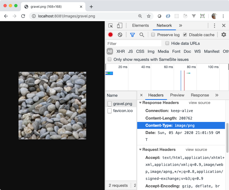Select favicon.ico in the request list
Screen dimensions: 229x190
(x=123, y=111)
